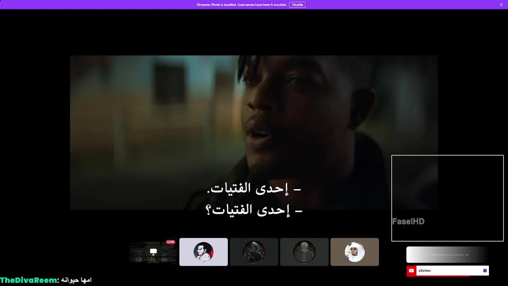Click the xSolten channel name
Image resolution: width=508 pixels, height=286 pixels.
[x=425, y=271]
